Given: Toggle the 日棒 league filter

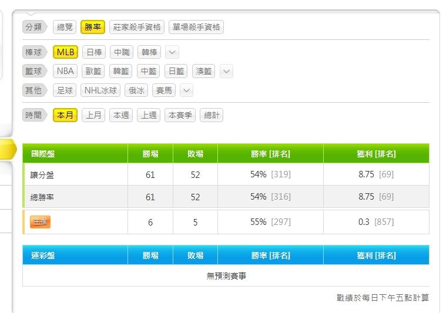Looking at the screenshot, I should 94,52.
